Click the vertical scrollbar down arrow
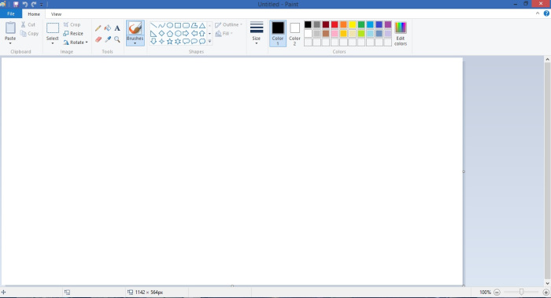551x298 pixels. (x=548, y=283)
